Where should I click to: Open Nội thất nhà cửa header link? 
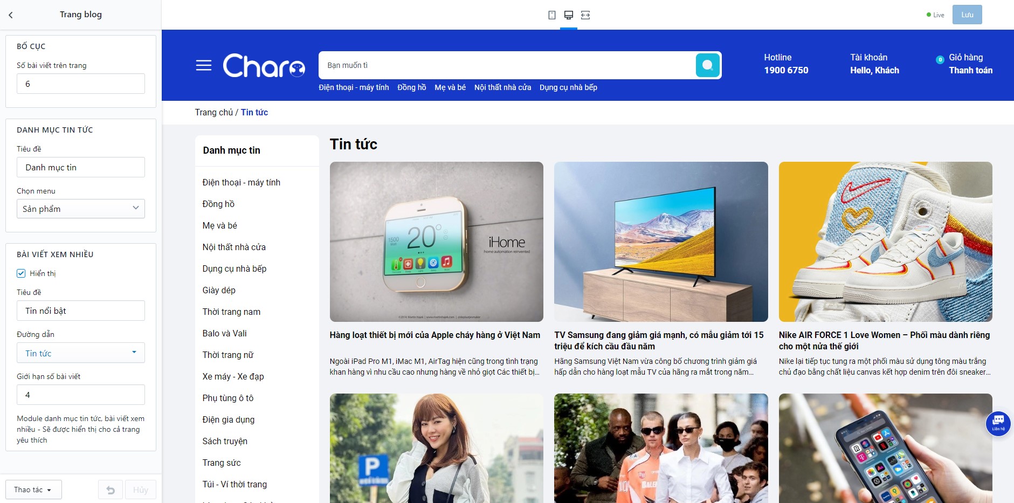(x=502, y=87)
